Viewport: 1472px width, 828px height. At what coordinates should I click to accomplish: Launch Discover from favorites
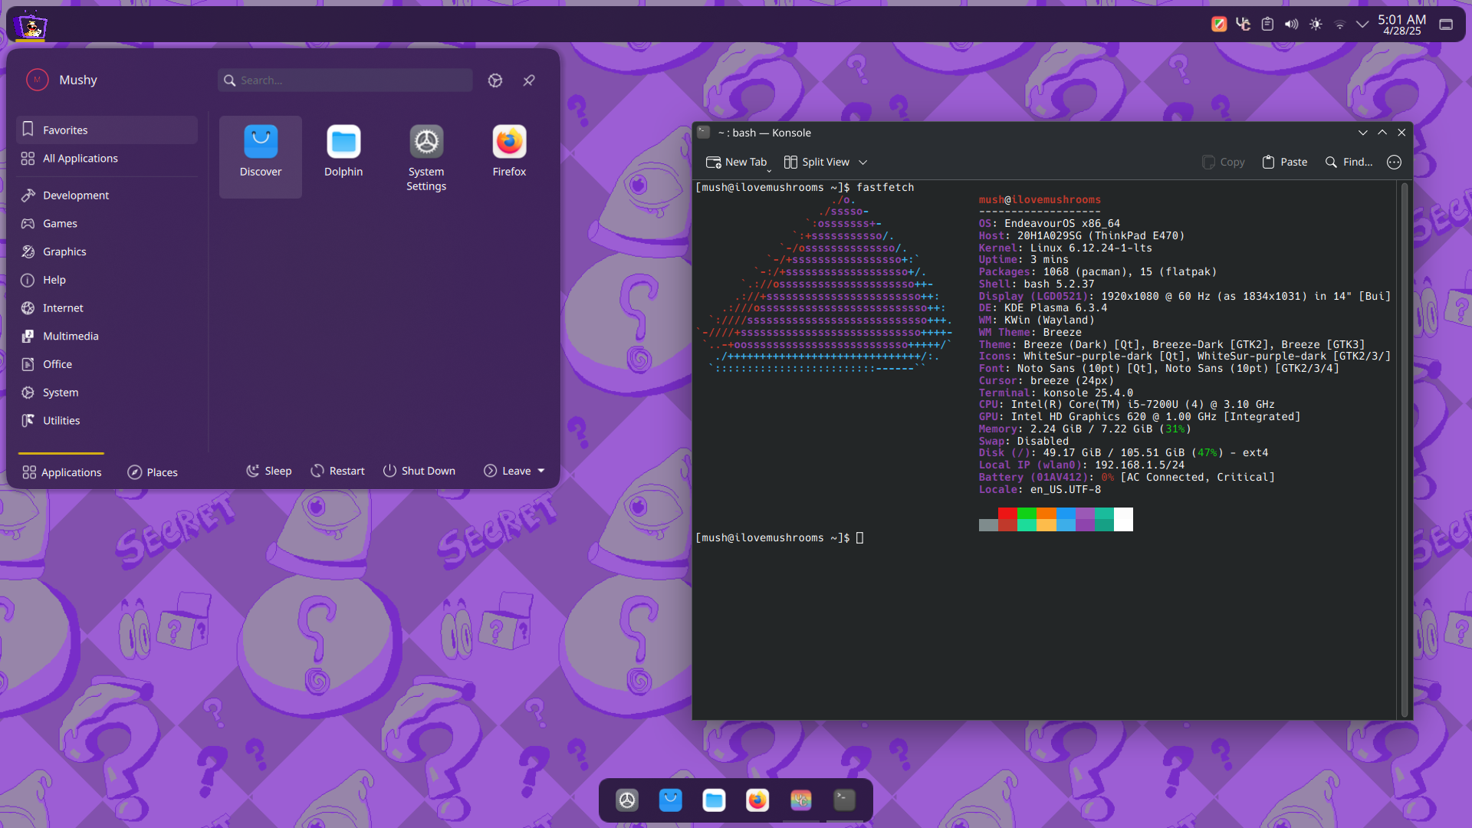[x=261, y=156]
